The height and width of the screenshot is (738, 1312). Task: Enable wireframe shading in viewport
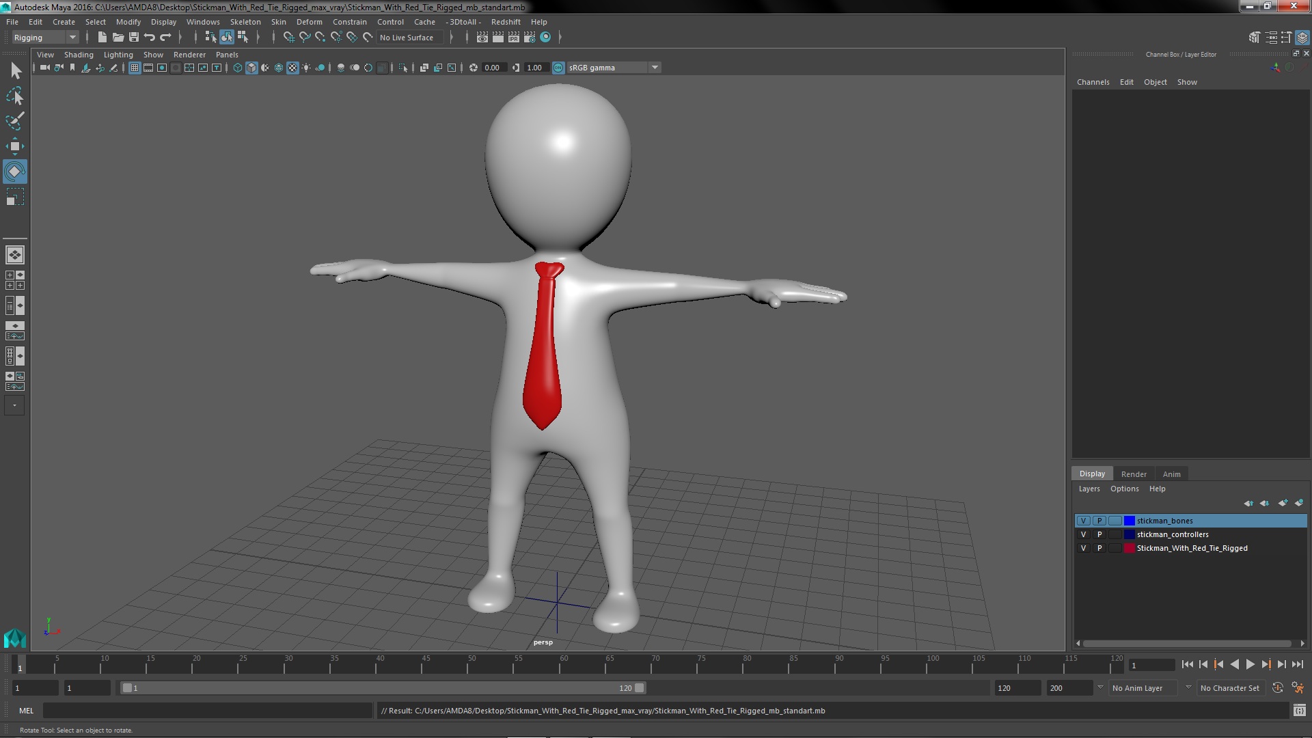pyautogui.click(x=238, y=68)
